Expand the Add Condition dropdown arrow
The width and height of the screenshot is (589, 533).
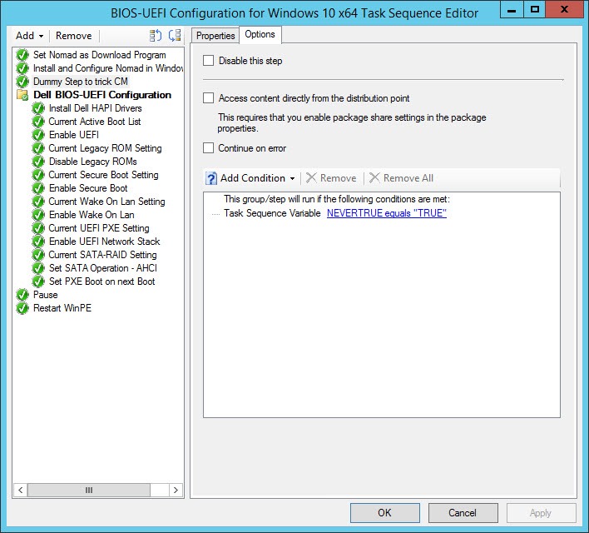292,178
